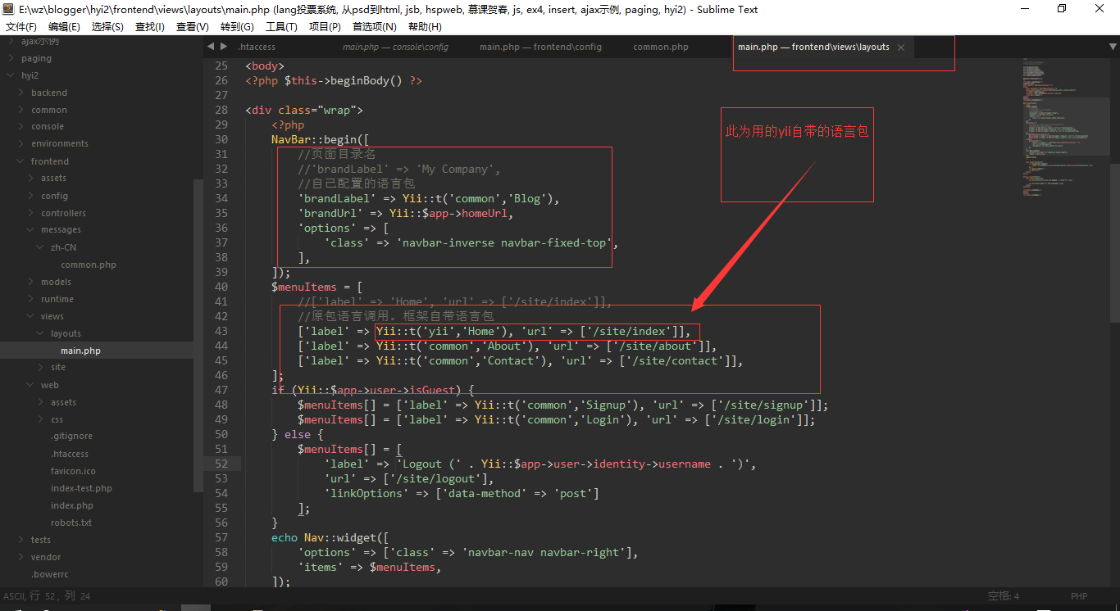
Task: Switch to main.php — console\config tab
Action: (395, 47)
